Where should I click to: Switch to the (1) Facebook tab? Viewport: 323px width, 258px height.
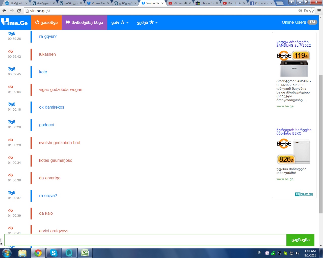coord(261,3)
